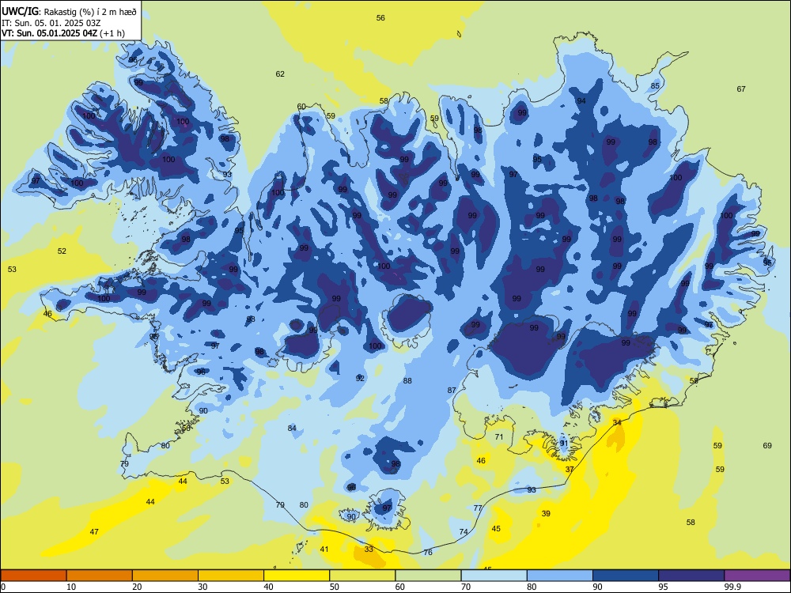Viewport: 791px width, 593px height.
Task: Click the map value '33'
Action: point(369,549)
